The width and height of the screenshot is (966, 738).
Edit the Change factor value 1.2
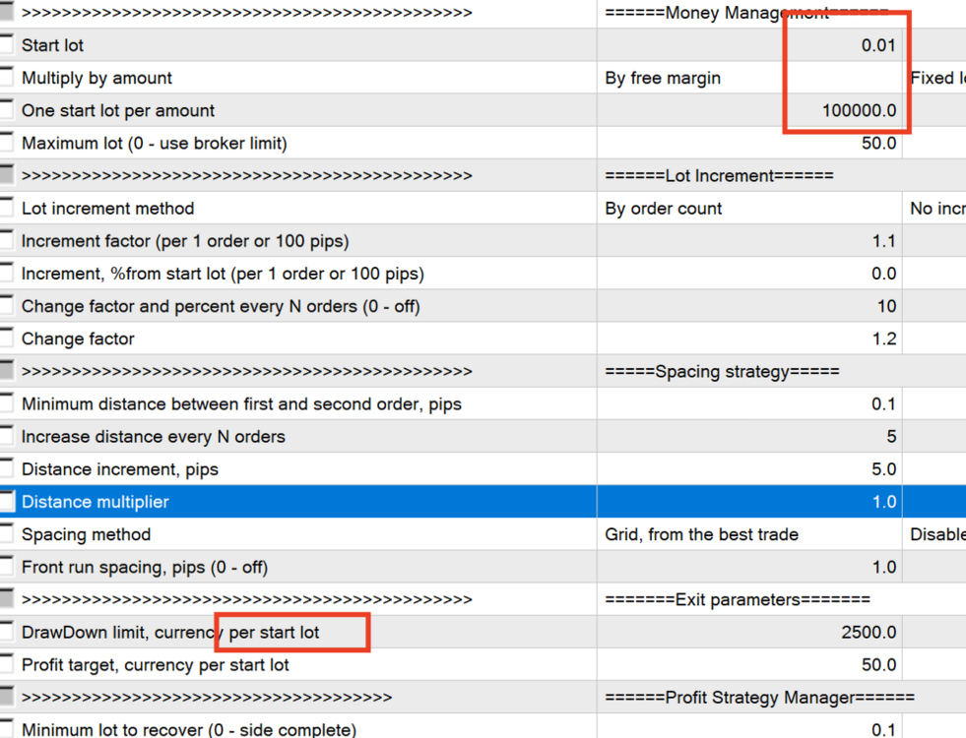(749, 338)
